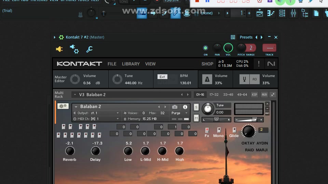
Task: Click the tuning fork reference tone icon
Action: coord(244,79)
